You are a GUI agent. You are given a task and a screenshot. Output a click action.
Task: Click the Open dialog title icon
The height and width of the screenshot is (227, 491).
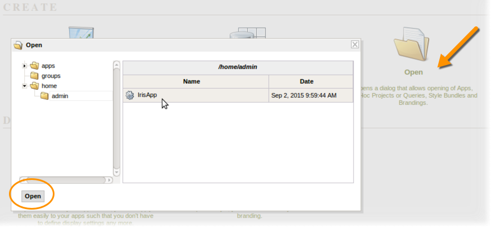point(18,45)
